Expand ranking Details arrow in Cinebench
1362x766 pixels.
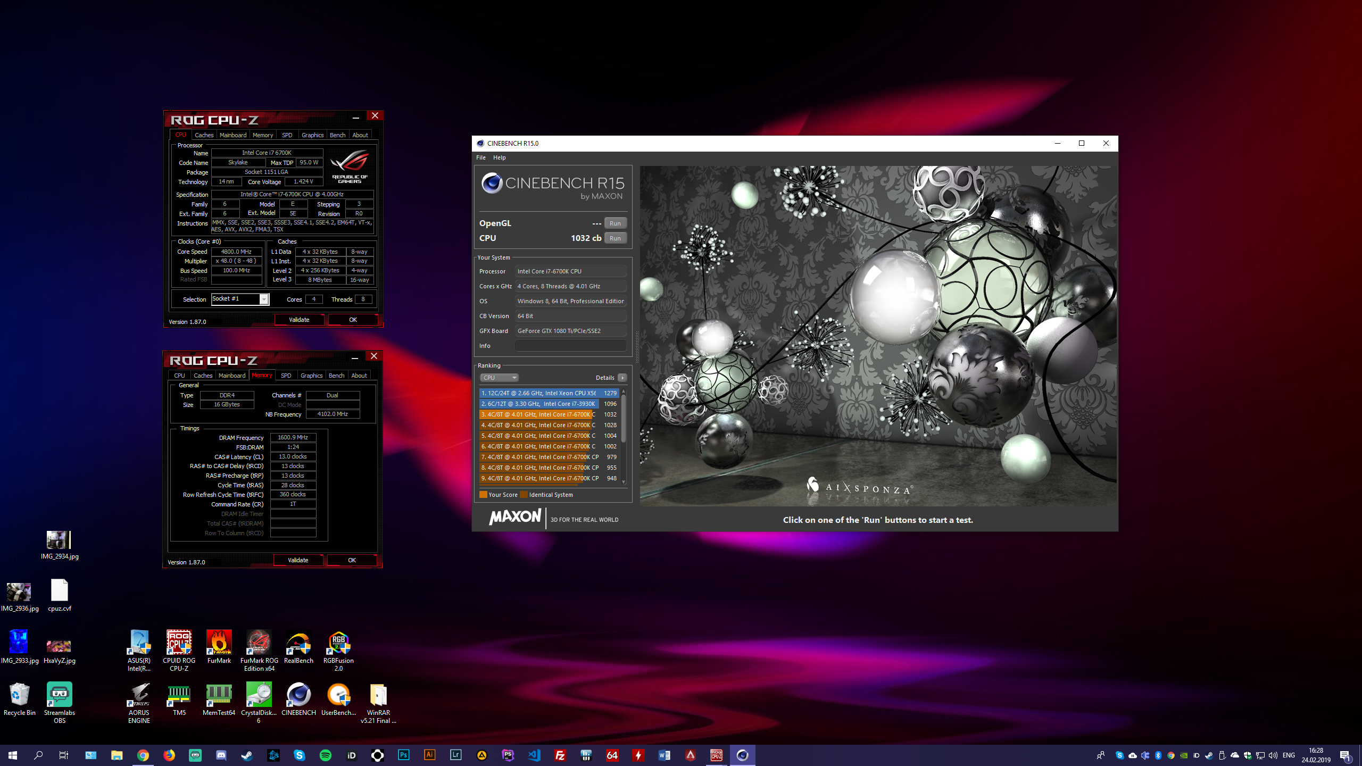coord(622,378)
